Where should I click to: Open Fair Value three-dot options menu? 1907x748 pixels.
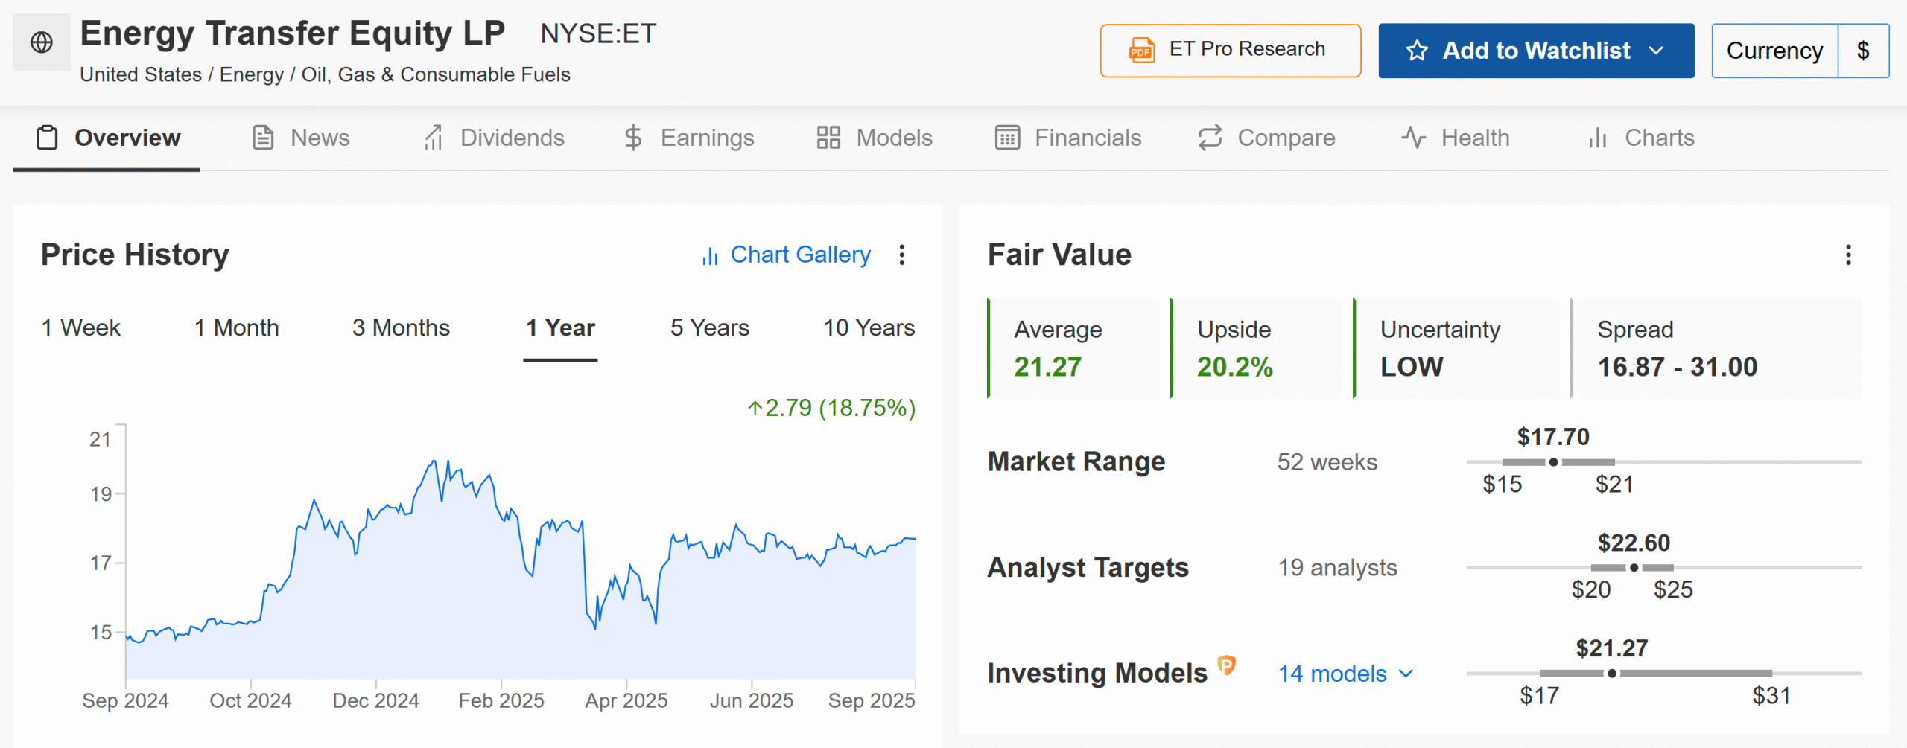1848,255
